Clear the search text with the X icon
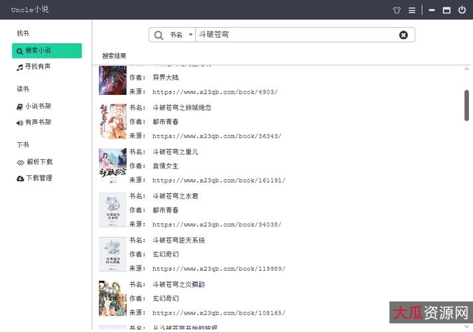The height and width of the screenshot is (332, 473). tap(403, 35)
